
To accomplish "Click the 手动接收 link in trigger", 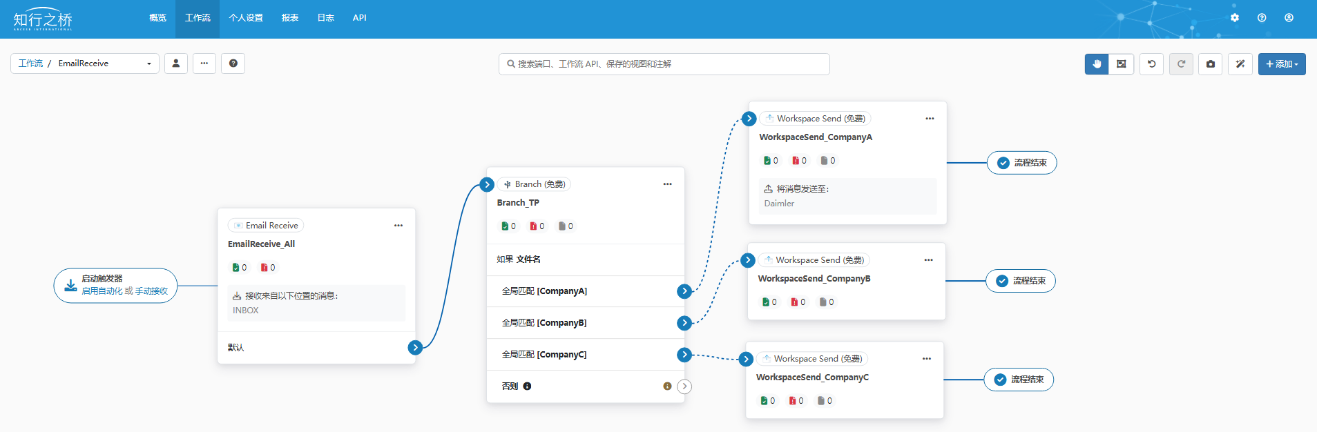I will pos(151,291).
